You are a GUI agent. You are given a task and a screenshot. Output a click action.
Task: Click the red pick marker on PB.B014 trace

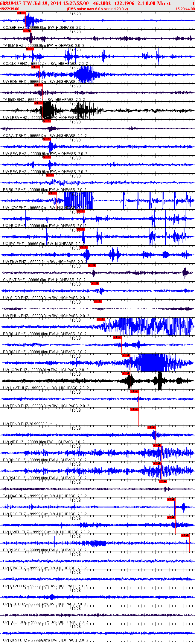tap(101, 319)
